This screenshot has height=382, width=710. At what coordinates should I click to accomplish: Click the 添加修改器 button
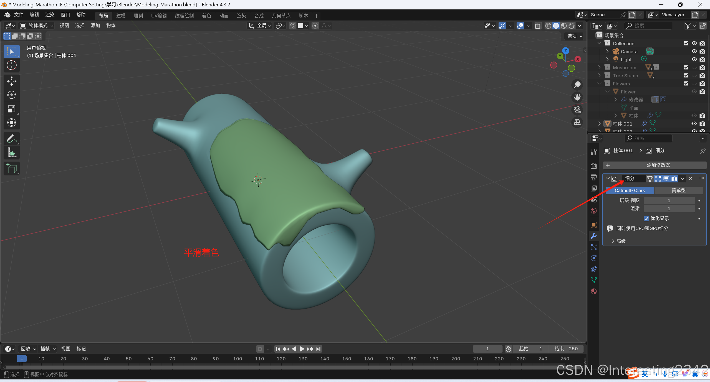point(654,165)
